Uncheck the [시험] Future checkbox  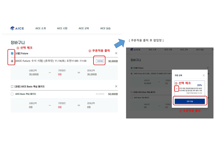point(12,53)
